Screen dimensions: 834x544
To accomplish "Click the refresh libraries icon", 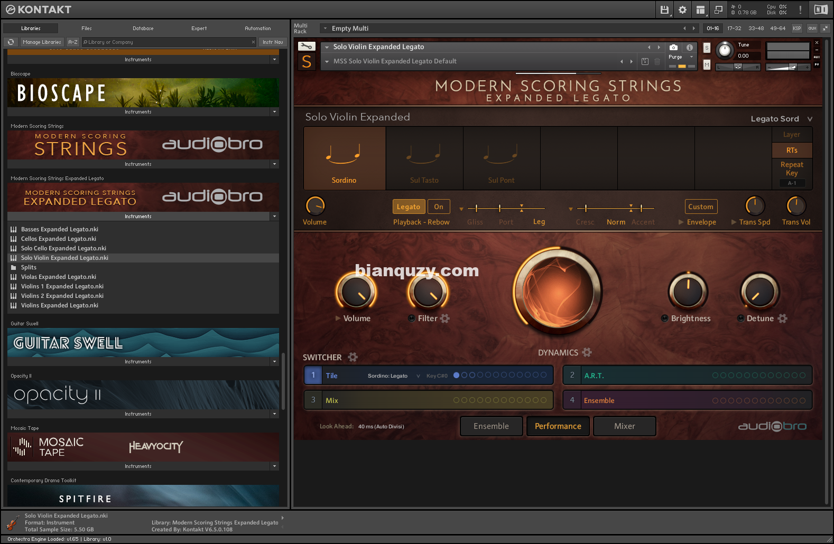I will 11,42.
